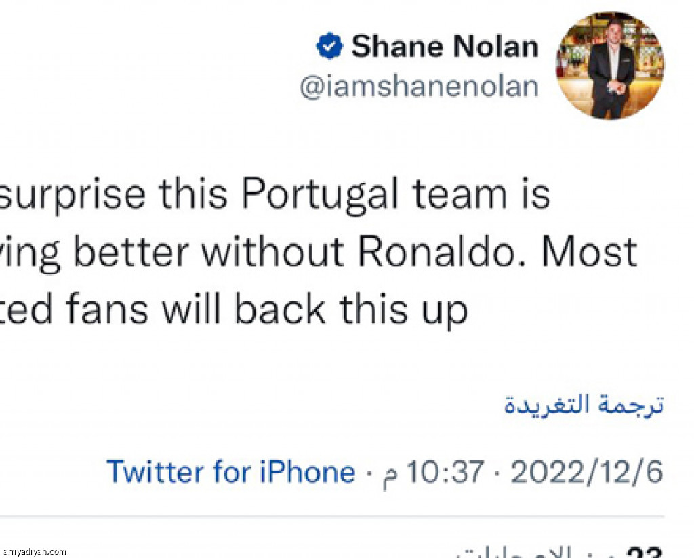The image size is (694, 558).
Task: Click the 10:37 tweet timestamp
Action: click(x=444, y=472)
